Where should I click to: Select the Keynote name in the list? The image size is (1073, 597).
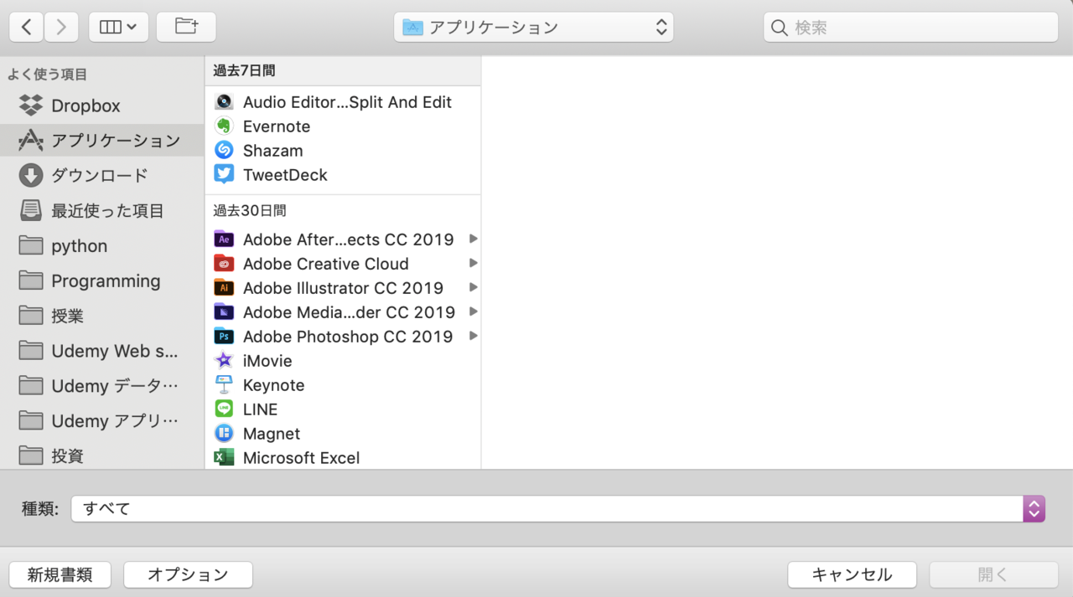click(273, 385)
